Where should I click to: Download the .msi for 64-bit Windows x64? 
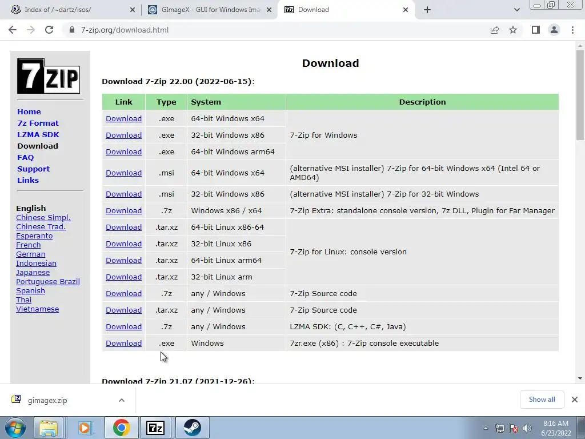(123, 173)
